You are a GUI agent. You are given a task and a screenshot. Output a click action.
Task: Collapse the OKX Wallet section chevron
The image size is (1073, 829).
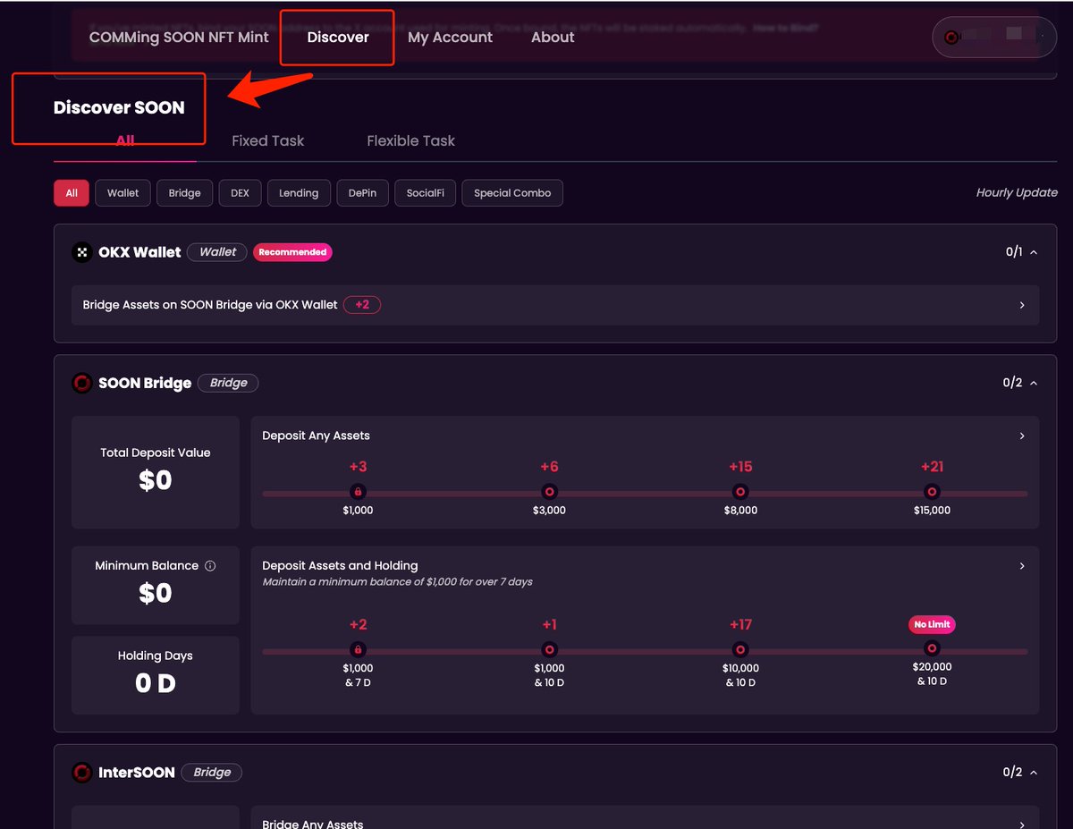[x=1034, y=252]
